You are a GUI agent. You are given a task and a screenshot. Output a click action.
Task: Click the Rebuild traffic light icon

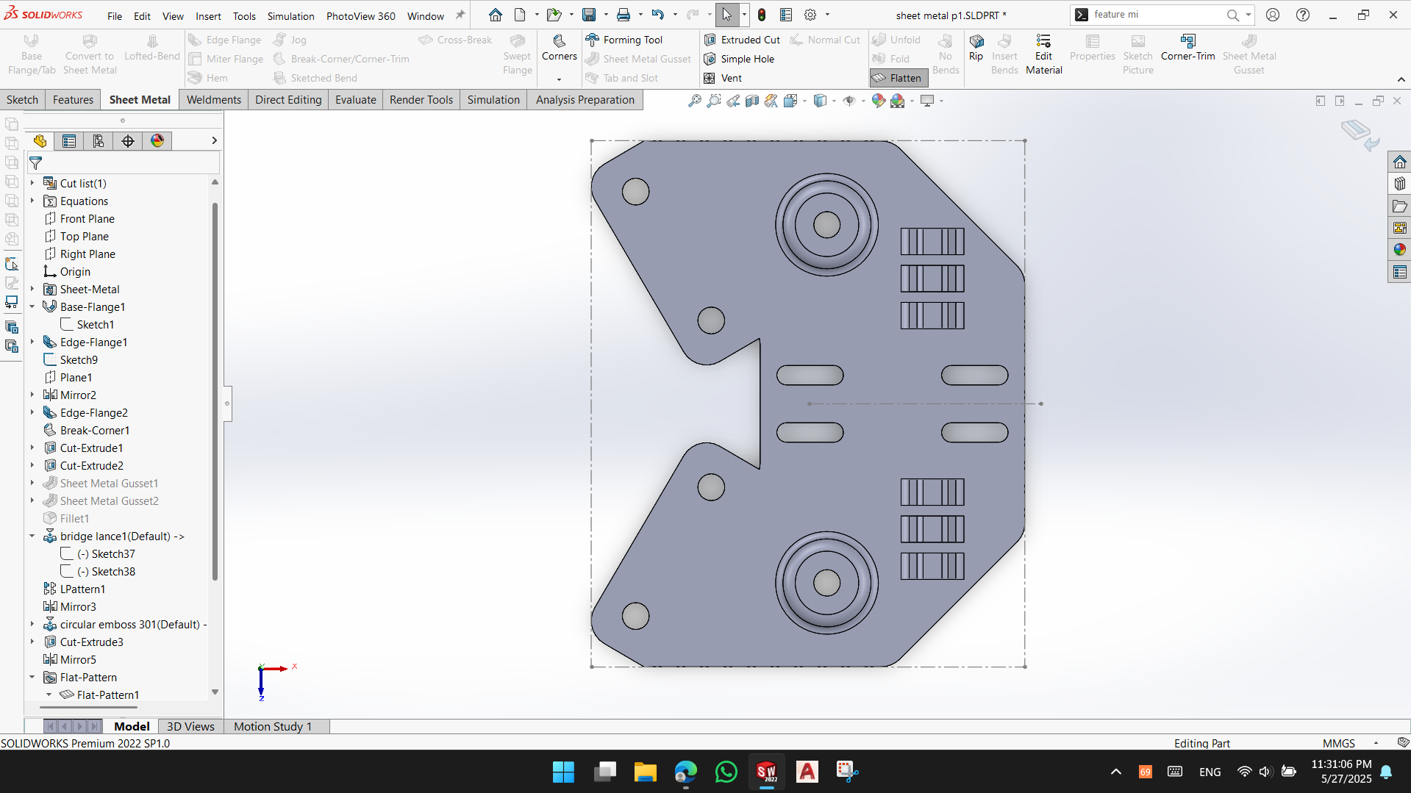click(x=762, y=15)
